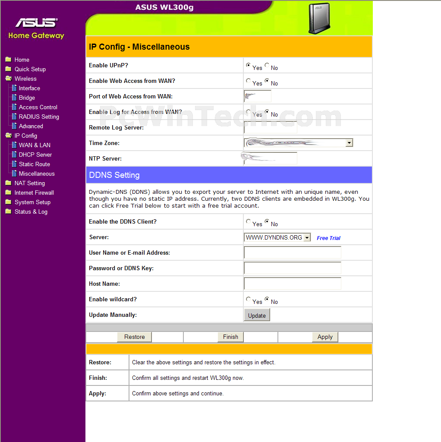Click the Miscellaneous page icon

click(x=14, y=174)
